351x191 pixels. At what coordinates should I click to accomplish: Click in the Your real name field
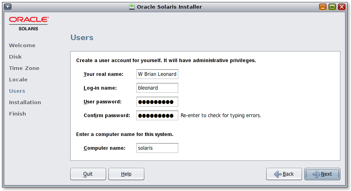(x=157, y=74)
